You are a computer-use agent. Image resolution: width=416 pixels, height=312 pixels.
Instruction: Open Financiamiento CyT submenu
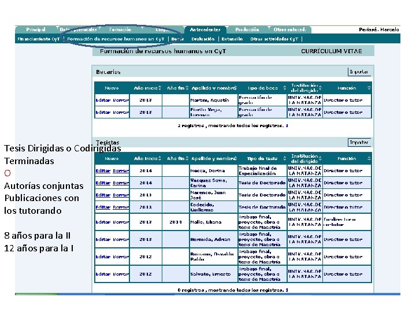(39, 39)
